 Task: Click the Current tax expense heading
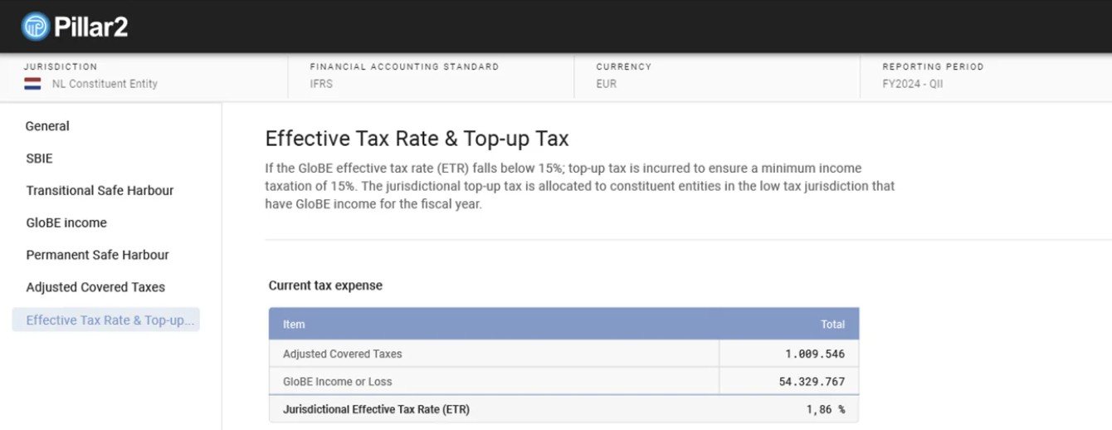tap(325, 286)
